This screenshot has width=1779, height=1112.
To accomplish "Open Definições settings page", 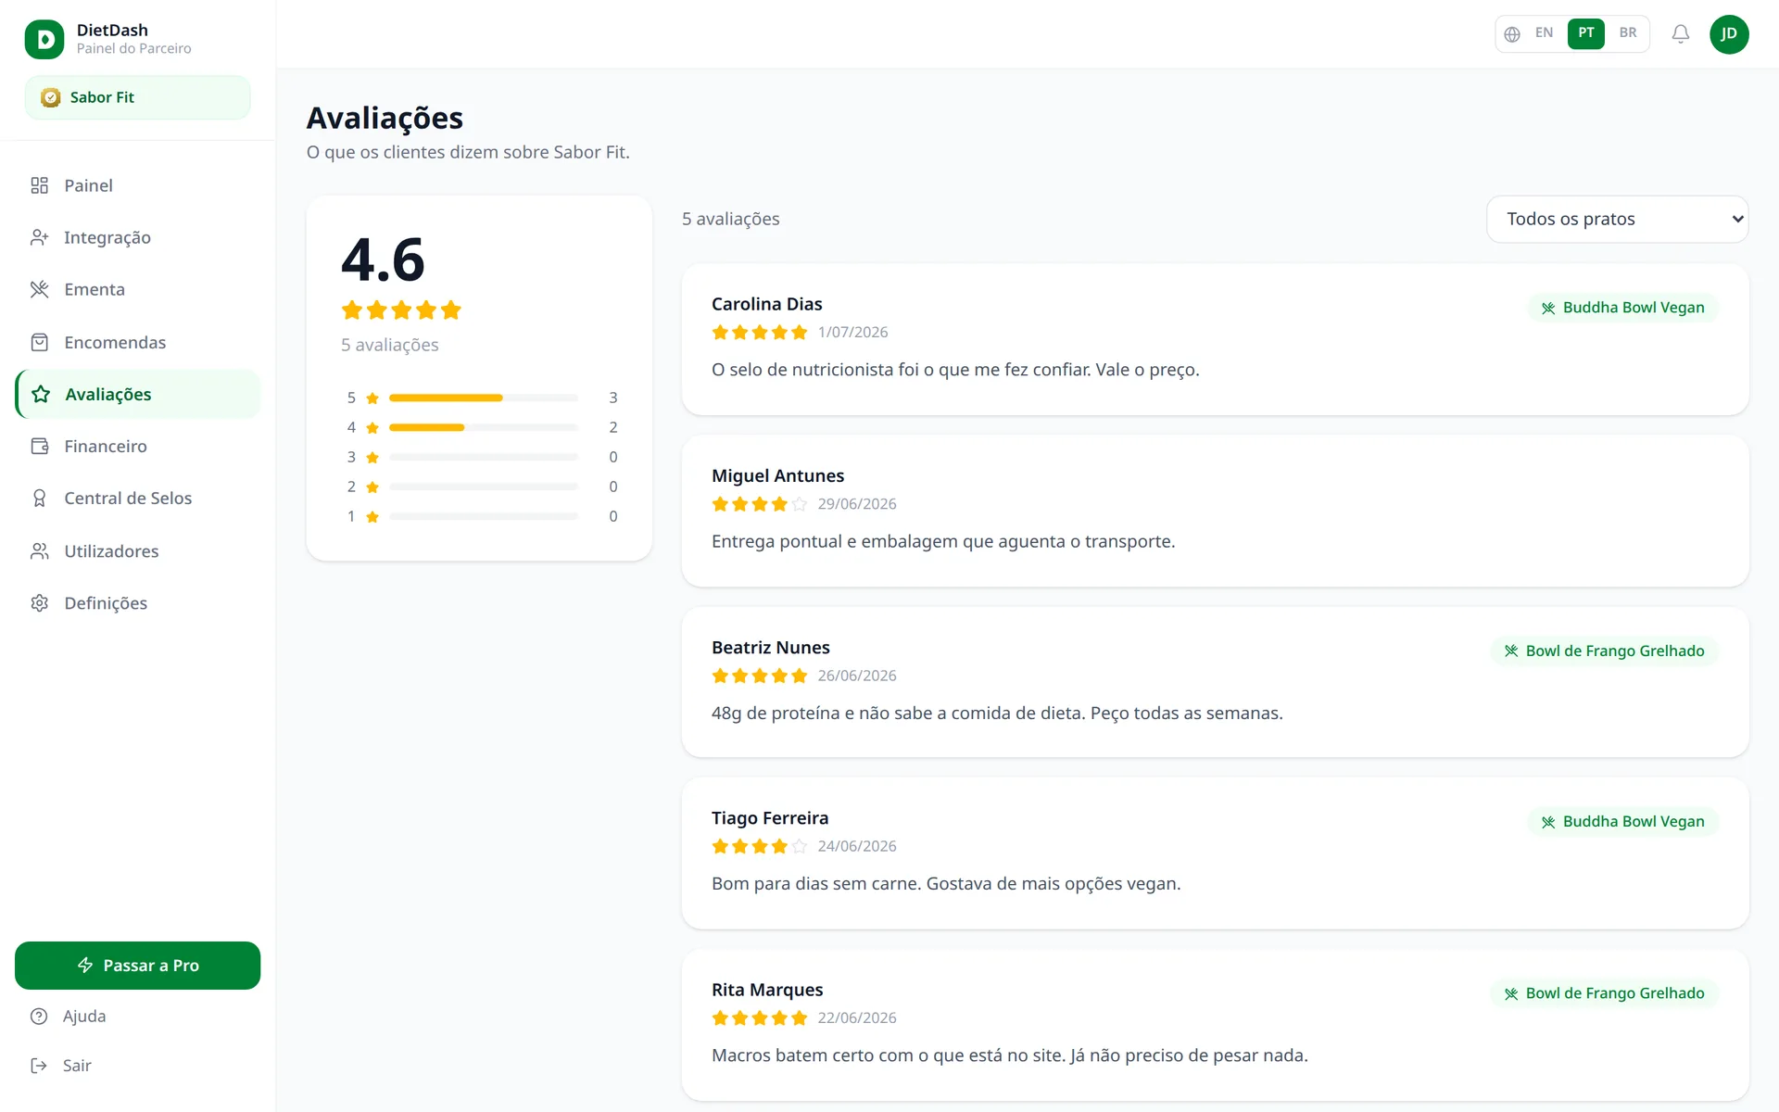I will 137,603.
